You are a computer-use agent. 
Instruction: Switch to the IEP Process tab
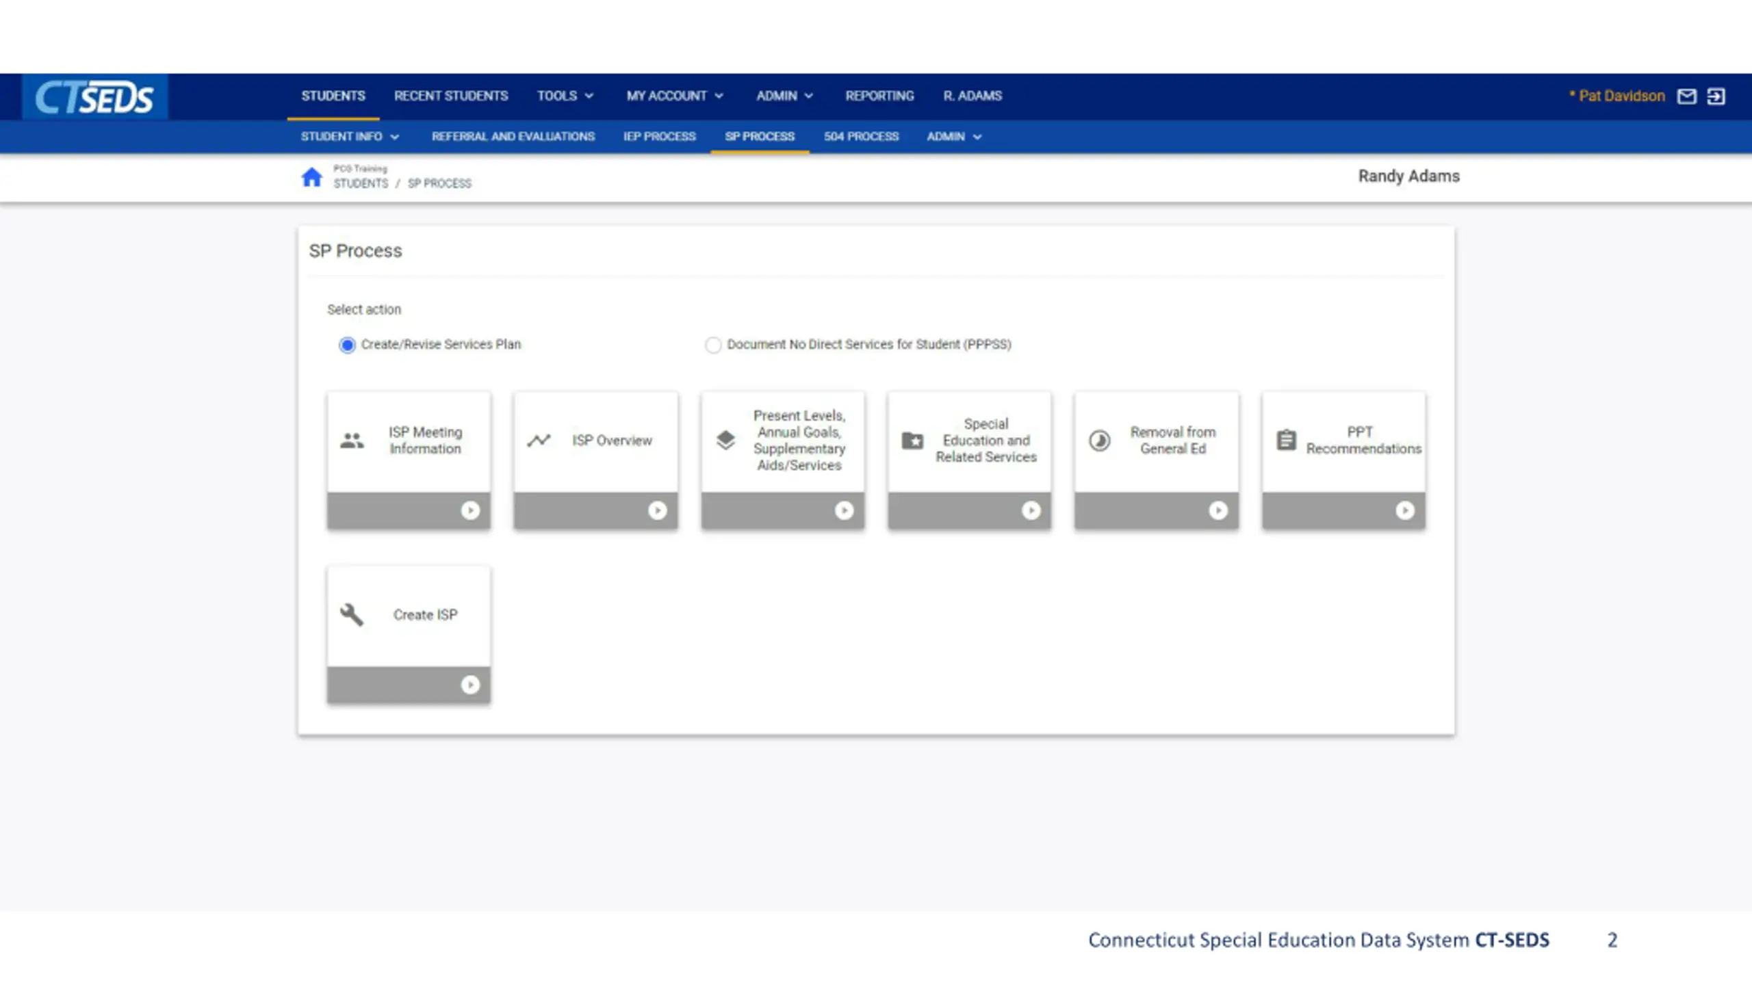click(x=659, y=137)
